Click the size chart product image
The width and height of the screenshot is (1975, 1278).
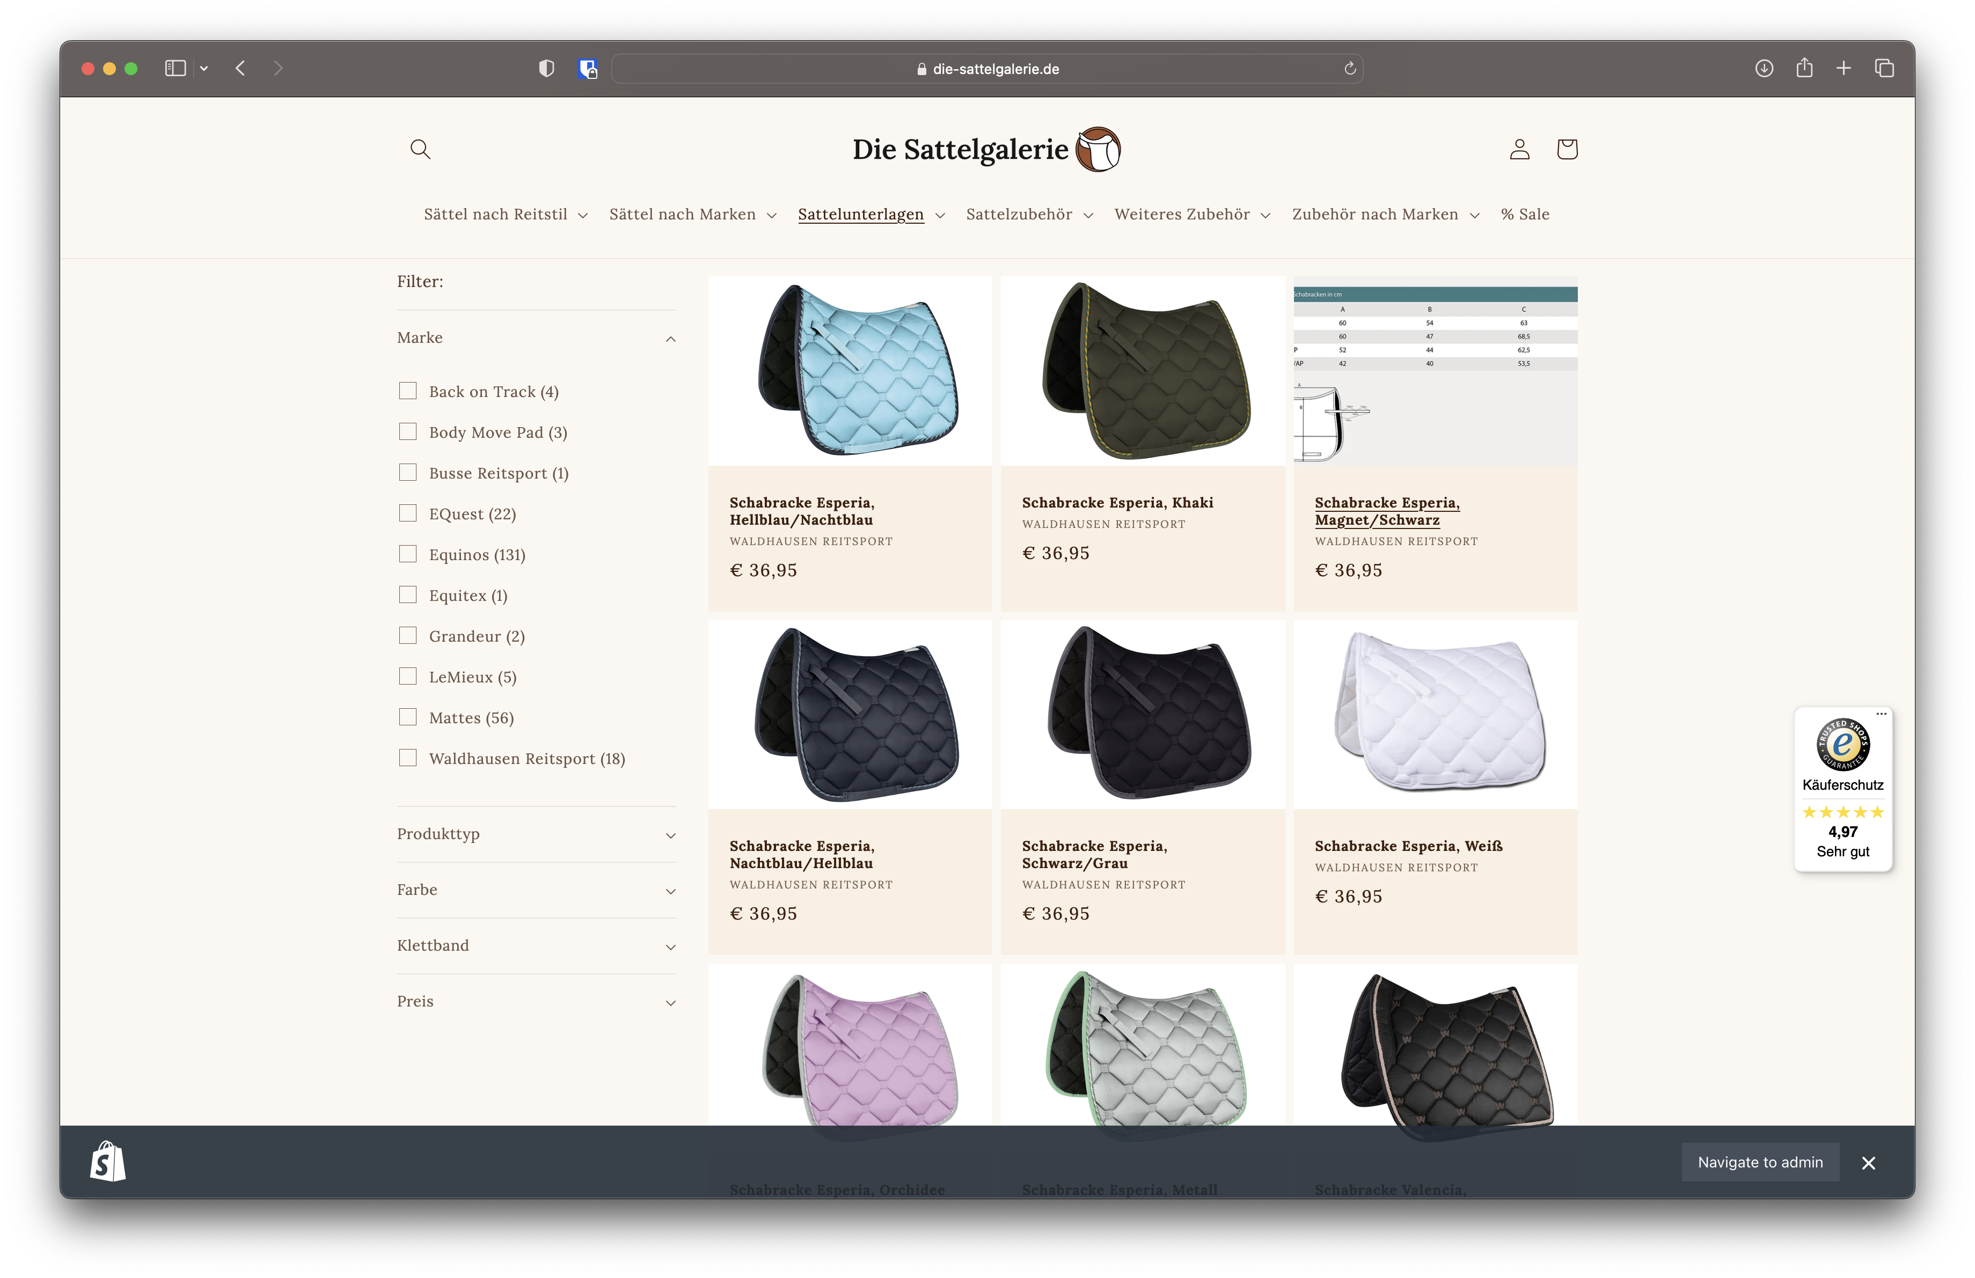pos(1435,370)
